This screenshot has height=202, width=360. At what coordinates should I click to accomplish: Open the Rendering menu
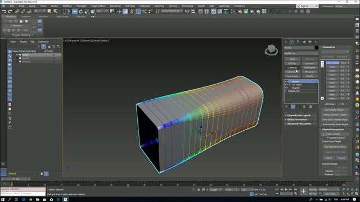[x=115, y=6]
